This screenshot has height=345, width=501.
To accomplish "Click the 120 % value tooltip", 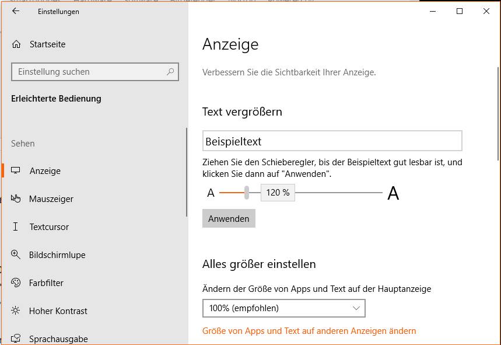I will (x=278, y=193).
